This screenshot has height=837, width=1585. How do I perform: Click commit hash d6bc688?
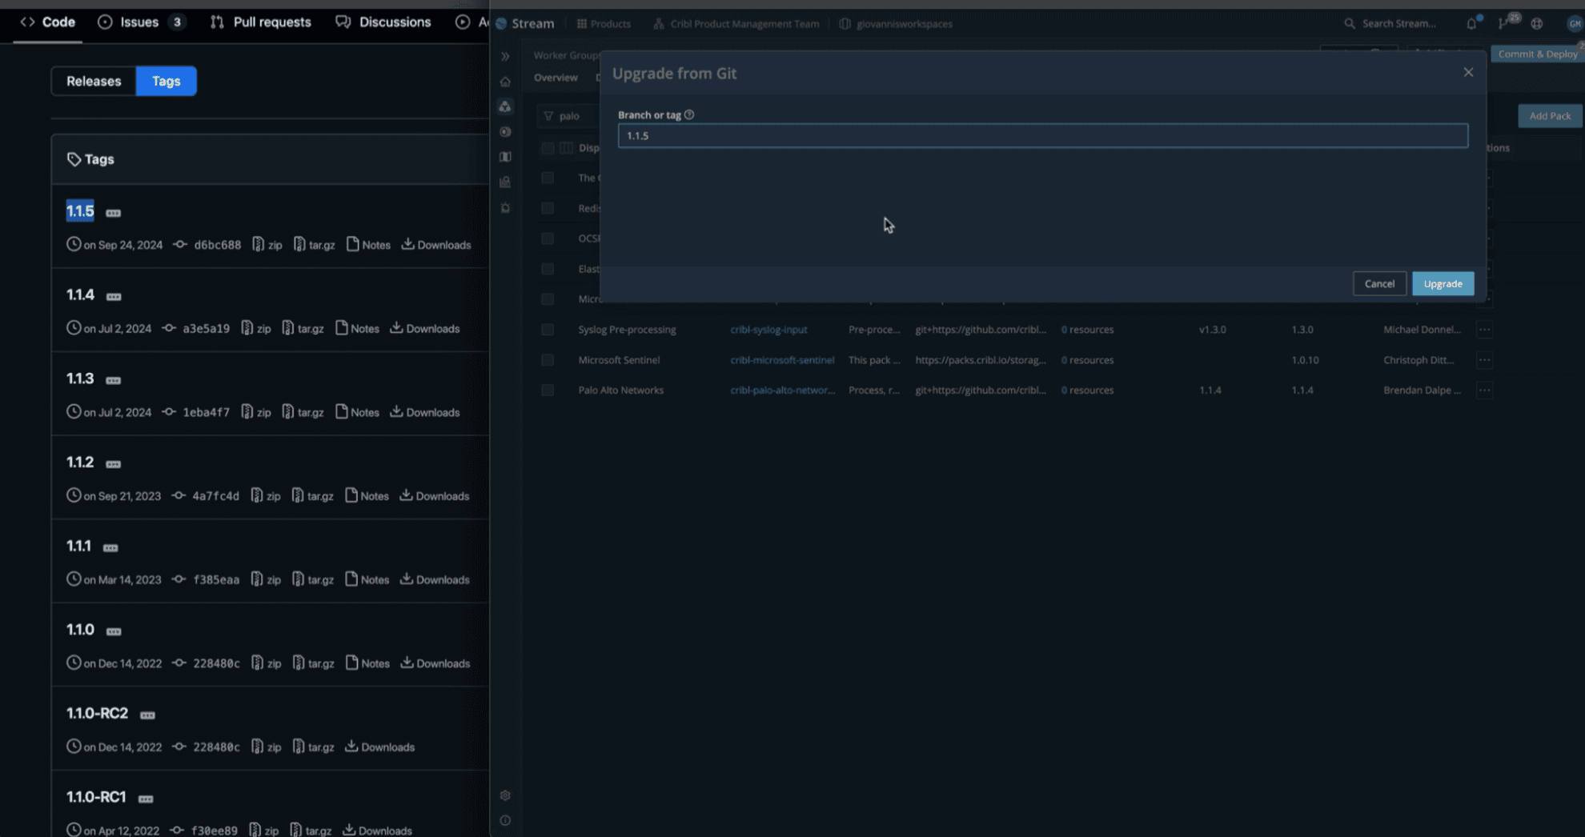click(217, 245)
